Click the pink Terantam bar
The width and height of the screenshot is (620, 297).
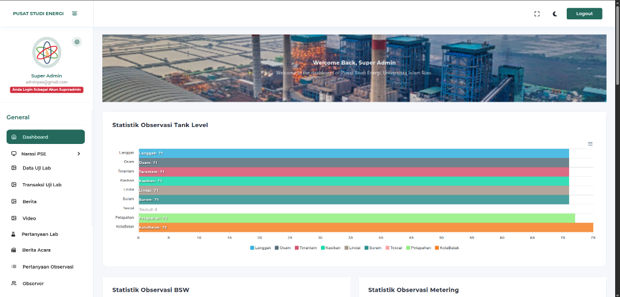tap(354, 172)
